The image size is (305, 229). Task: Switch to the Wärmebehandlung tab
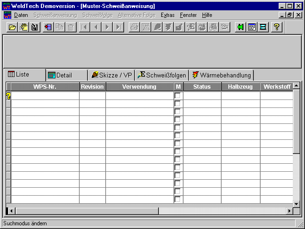point(222,75)
